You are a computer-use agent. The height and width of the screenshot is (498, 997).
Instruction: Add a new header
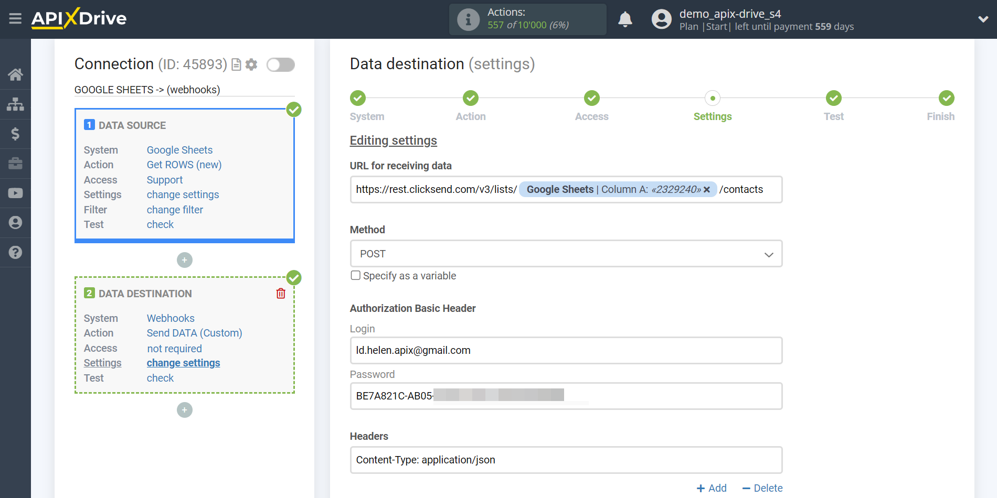[712, 488]
